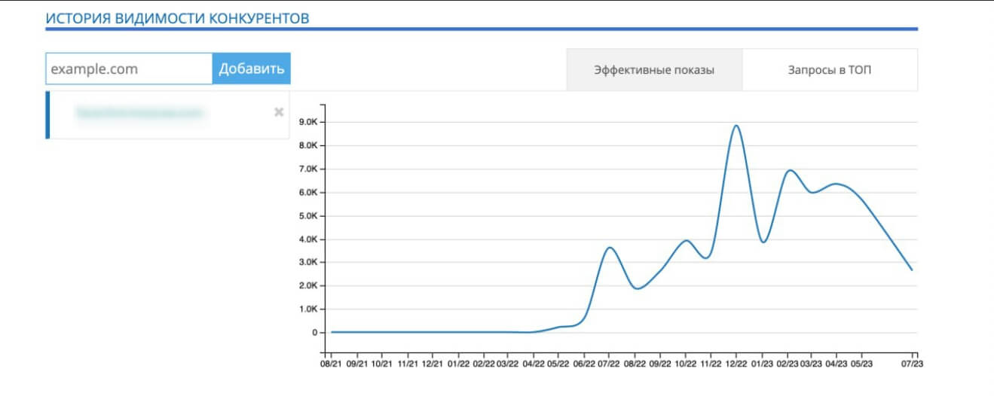The width and height of the screenshot is (994, 396).
Task: Click the 02/23 x-axis label
Action: [788, 364]
